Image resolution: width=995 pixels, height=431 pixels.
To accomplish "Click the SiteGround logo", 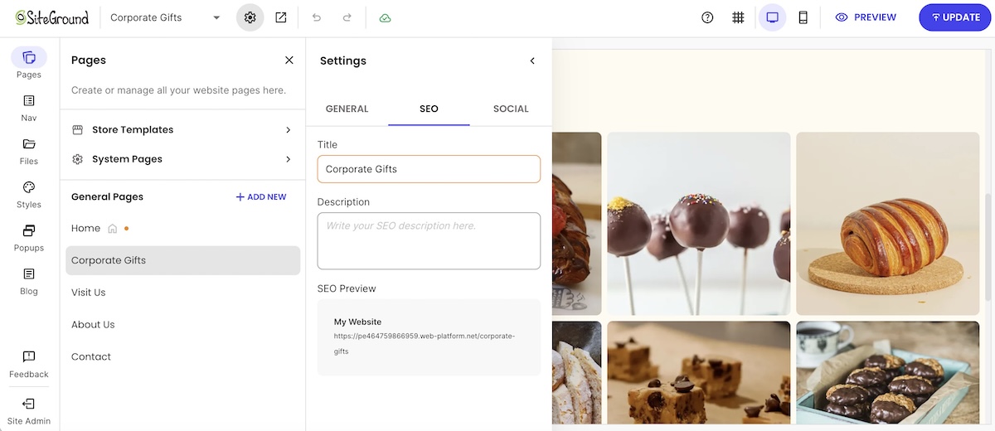I will [51, 17].
